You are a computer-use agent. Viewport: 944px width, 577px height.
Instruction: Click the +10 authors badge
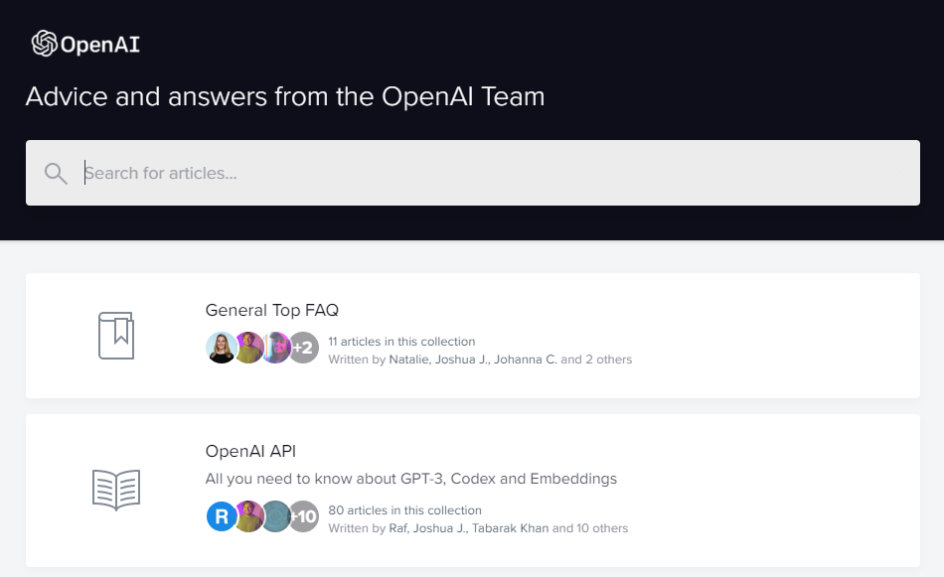(x=303, y=516)
